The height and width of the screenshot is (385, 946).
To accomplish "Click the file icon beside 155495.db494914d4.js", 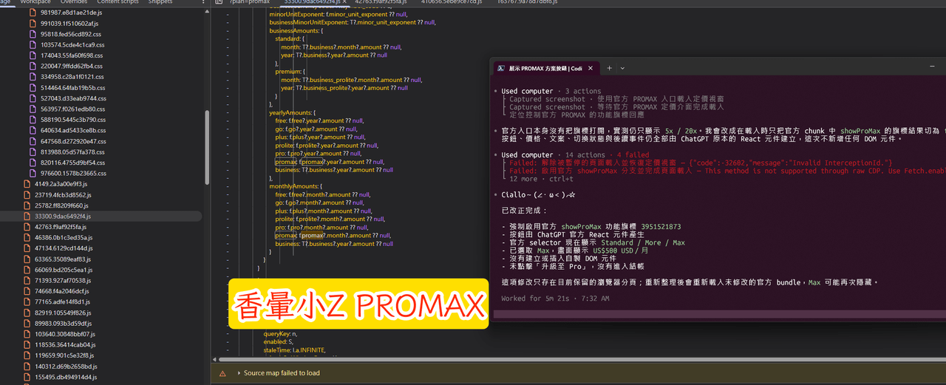I will 27,377.
